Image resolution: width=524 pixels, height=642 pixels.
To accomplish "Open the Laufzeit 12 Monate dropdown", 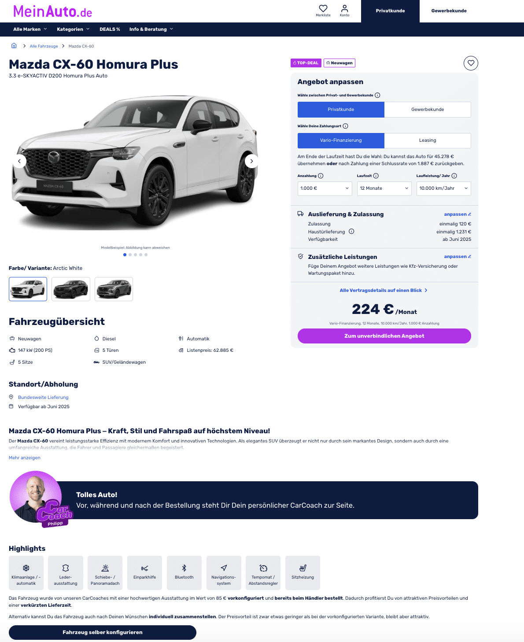I will click(384, 188).
